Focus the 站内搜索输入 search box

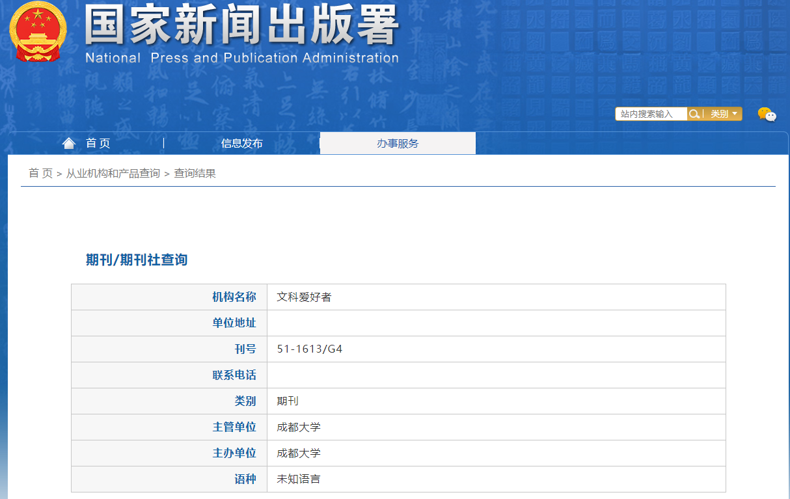coord(651,114)
